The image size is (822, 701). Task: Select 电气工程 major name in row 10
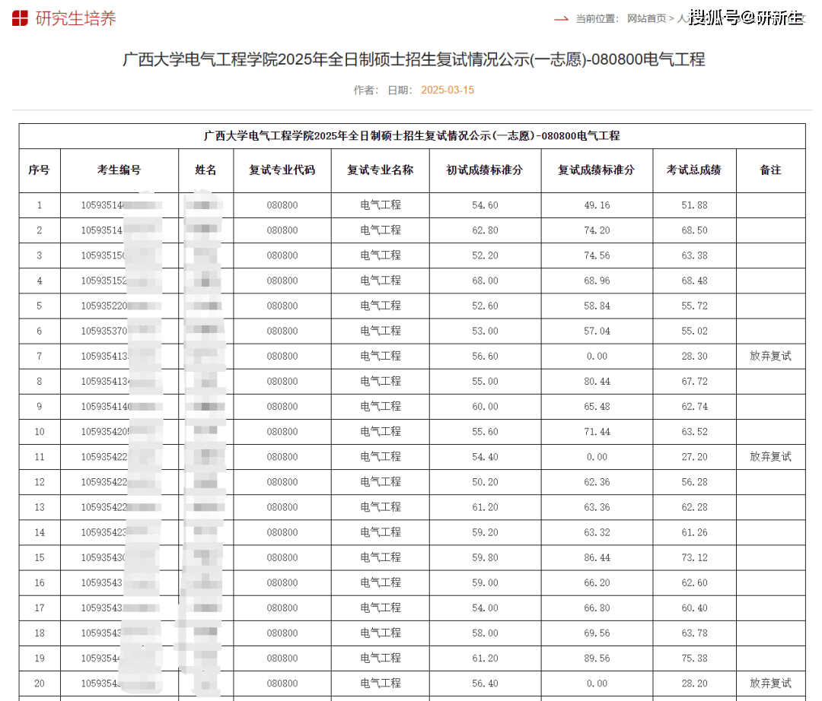pos(380,431)
